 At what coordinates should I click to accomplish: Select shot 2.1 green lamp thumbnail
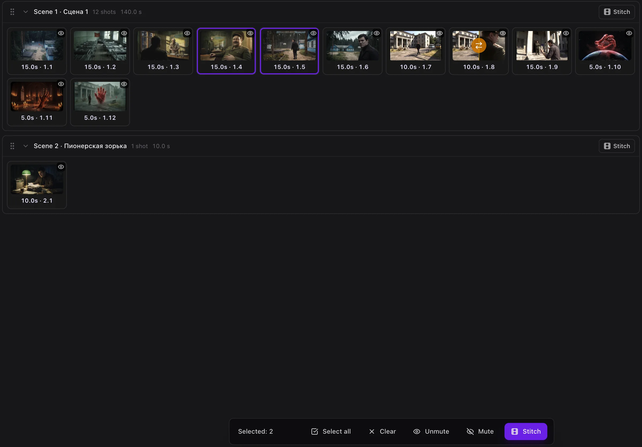pyautogui.click(x=37, y=179)
